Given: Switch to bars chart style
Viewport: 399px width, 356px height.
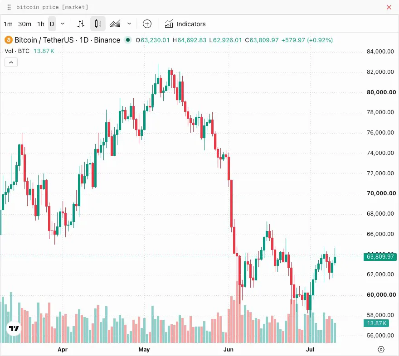Looking at the screenshot, I should [x=81, y=24].
